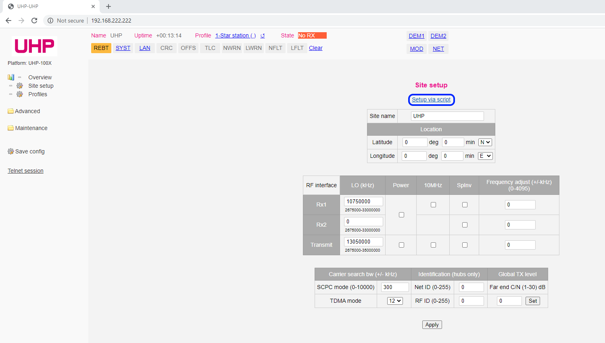Open the Maintenance folder icon
Viewport: 605px width, 343px height.
(11, 128)
